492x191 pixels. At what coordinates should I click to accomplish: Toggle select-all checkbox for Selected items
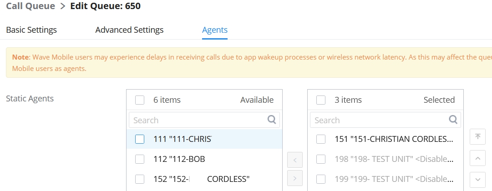[x=321, y=100]
